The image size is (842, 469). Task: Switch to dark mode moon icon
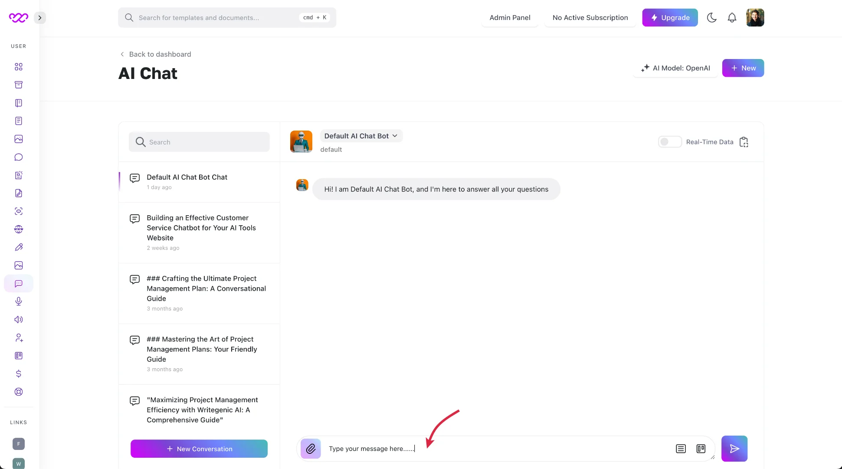[711, 18]
